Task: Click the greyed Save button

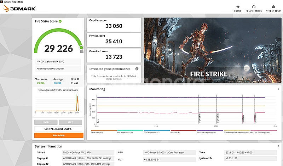Action: tap(70, 122)
